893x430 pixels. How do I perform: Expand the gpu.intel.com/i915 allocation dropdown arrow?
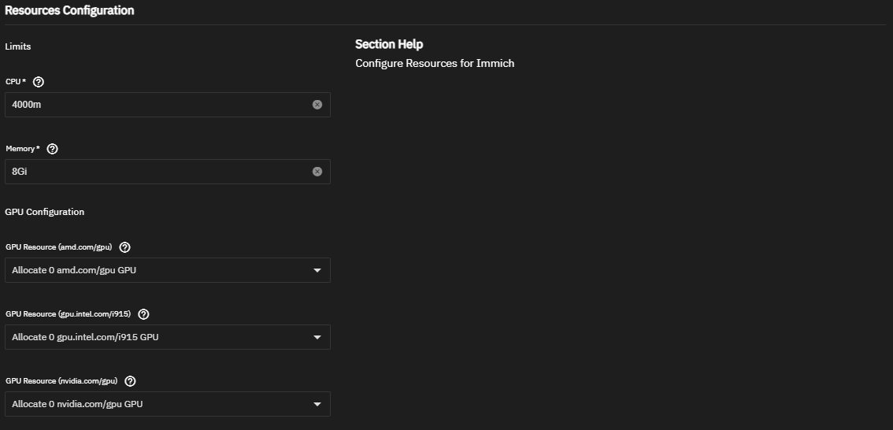tap(317, 338)
